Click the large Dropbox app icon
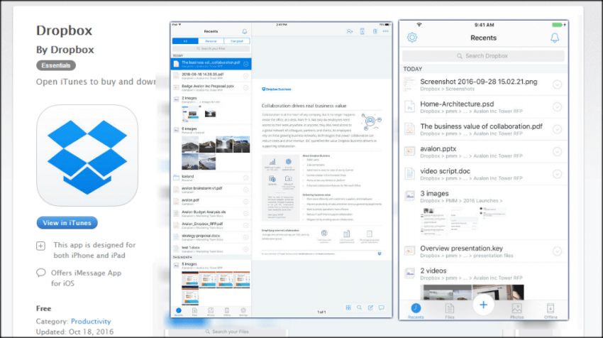Image resolution: width=603 pixels, height=338 pixels. pyautogui.click(x=87, y=156)
